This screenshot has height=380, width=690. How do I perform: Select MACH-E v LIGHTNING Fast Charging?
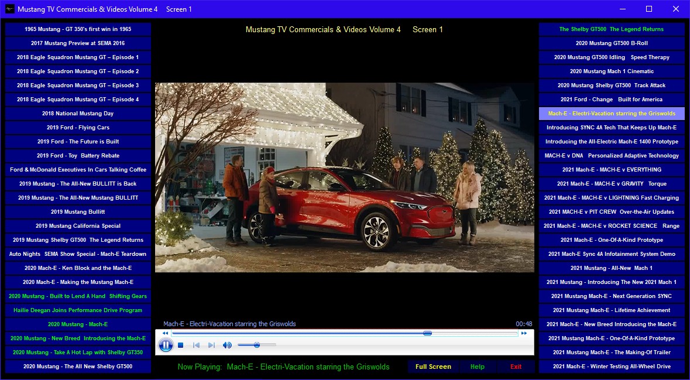point(612,198)
